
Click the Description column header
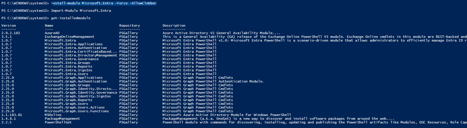[x=174, y=25]
